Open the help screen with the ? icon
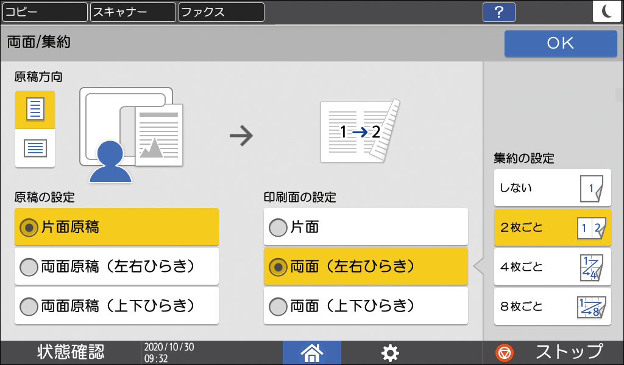 pyautogui.click(x=498, y=12)
